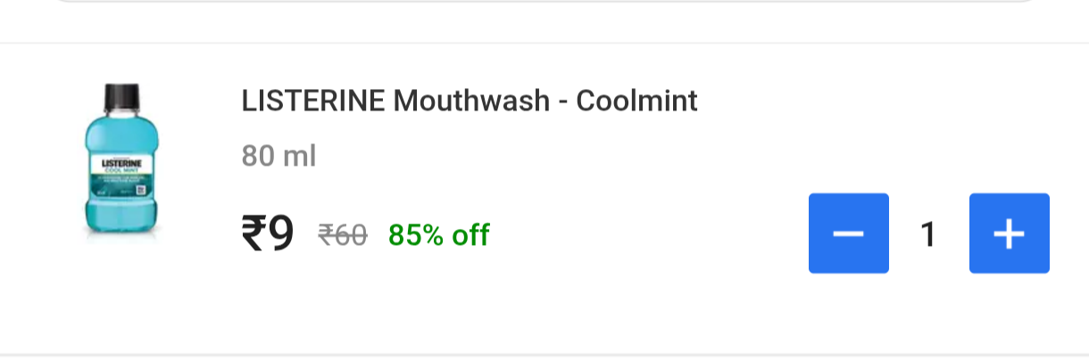The image size is (1089, 359).
Task: Click the struck-through ₹60 original price
Action: [x=343, y=235]
